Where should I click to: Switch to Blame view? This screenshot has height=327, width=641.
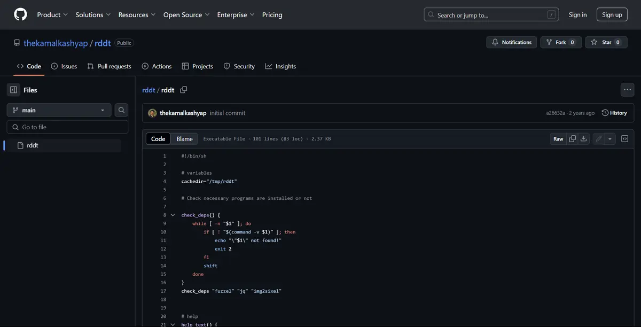[x=184, y=139]
